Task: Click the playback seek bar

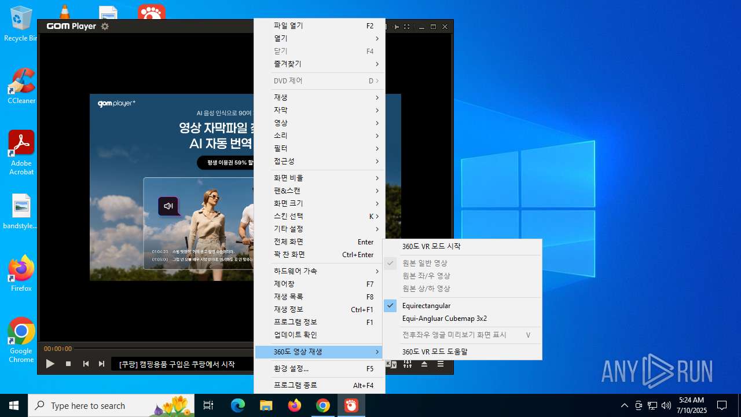Action: pos(165,349)
